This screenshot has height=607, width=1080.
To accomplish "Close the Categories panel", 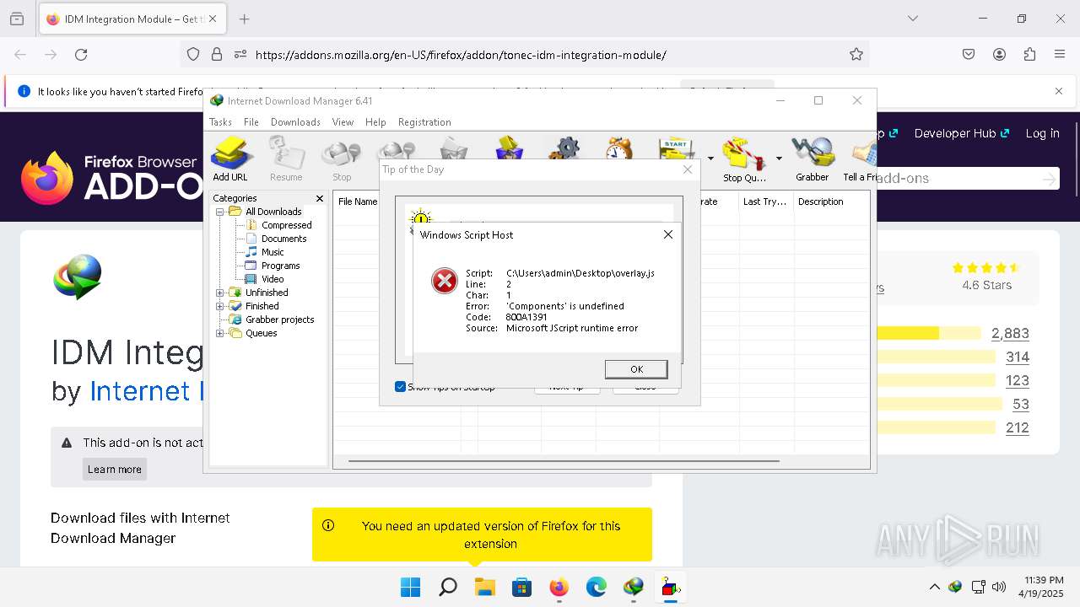I will pyautogui.click(x=320, y=198).
